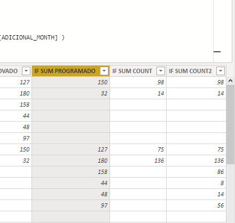Click cell 150 in IF SUM PROGRAMADO column

click(70, 82)
